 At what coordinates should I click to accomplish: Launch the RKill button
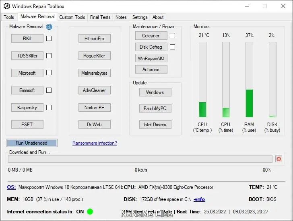[27, 39]
